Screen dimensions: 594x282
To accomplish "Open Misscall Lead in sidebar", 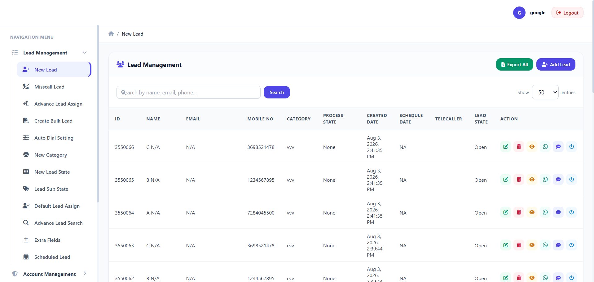I will pyautogui.click(x=54, y=87).
